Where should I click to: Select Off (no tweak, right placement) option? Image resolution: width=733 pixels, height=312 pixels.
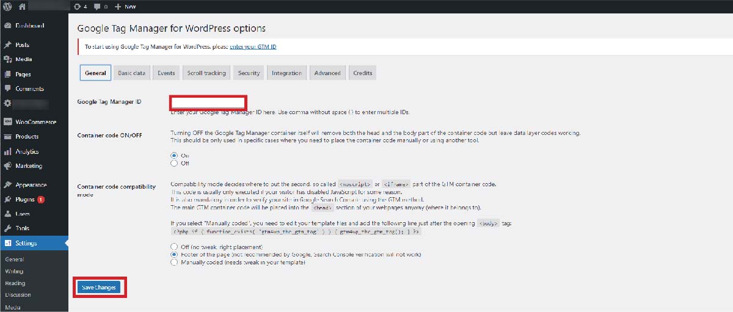point(175,247)
